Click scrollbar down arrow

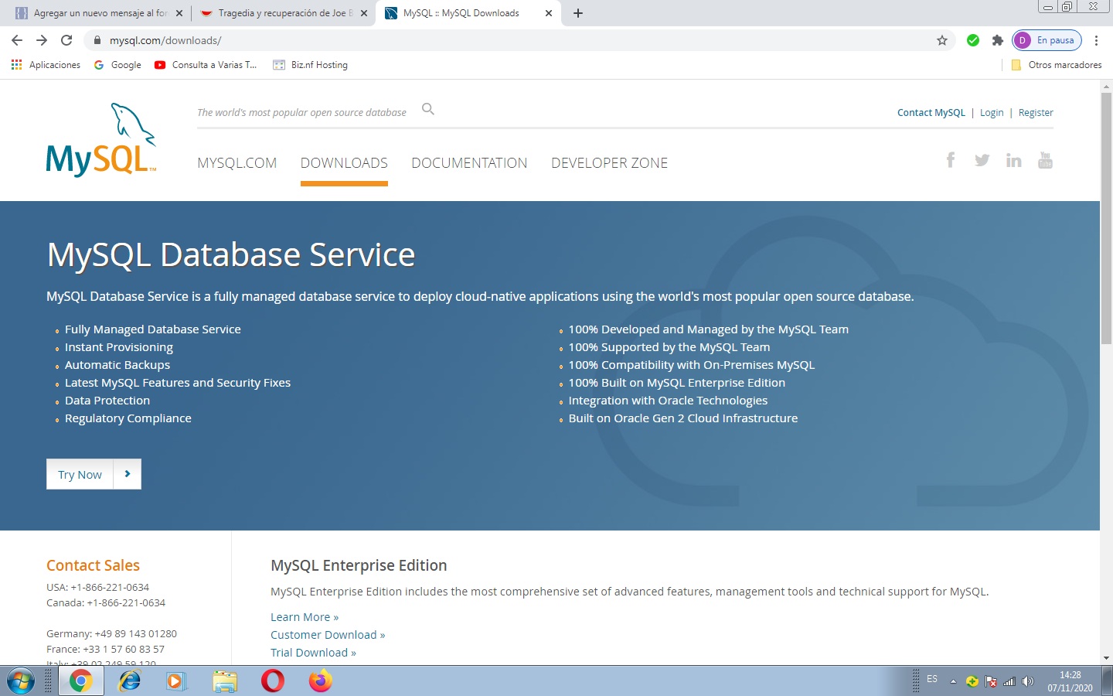1106,658
